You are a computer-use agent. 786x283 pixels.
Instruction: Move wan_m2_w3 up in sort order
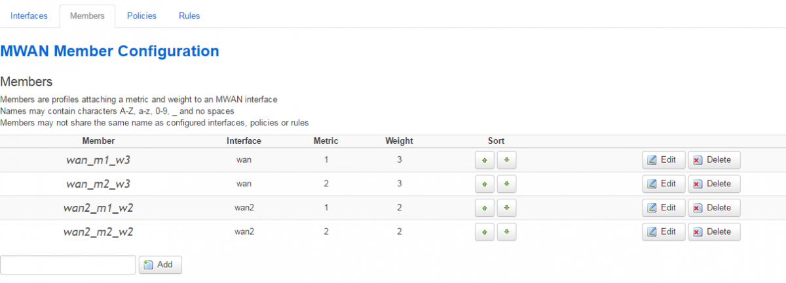tap(485, 184)
